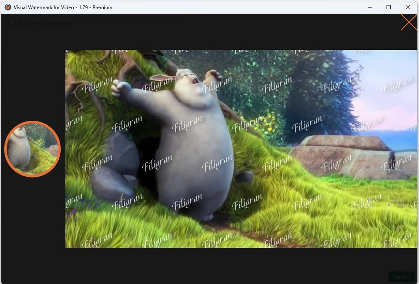Open help with the Yardım button
The width and height of the screenshot is (419, 284).
click(x=402, y=277)
